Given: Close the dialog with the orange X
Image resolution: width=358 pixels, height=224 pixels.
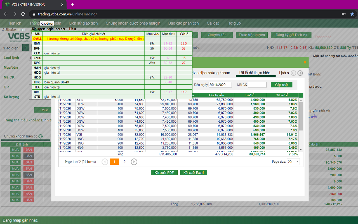Looking at the screenshot, I should (305, 62).
